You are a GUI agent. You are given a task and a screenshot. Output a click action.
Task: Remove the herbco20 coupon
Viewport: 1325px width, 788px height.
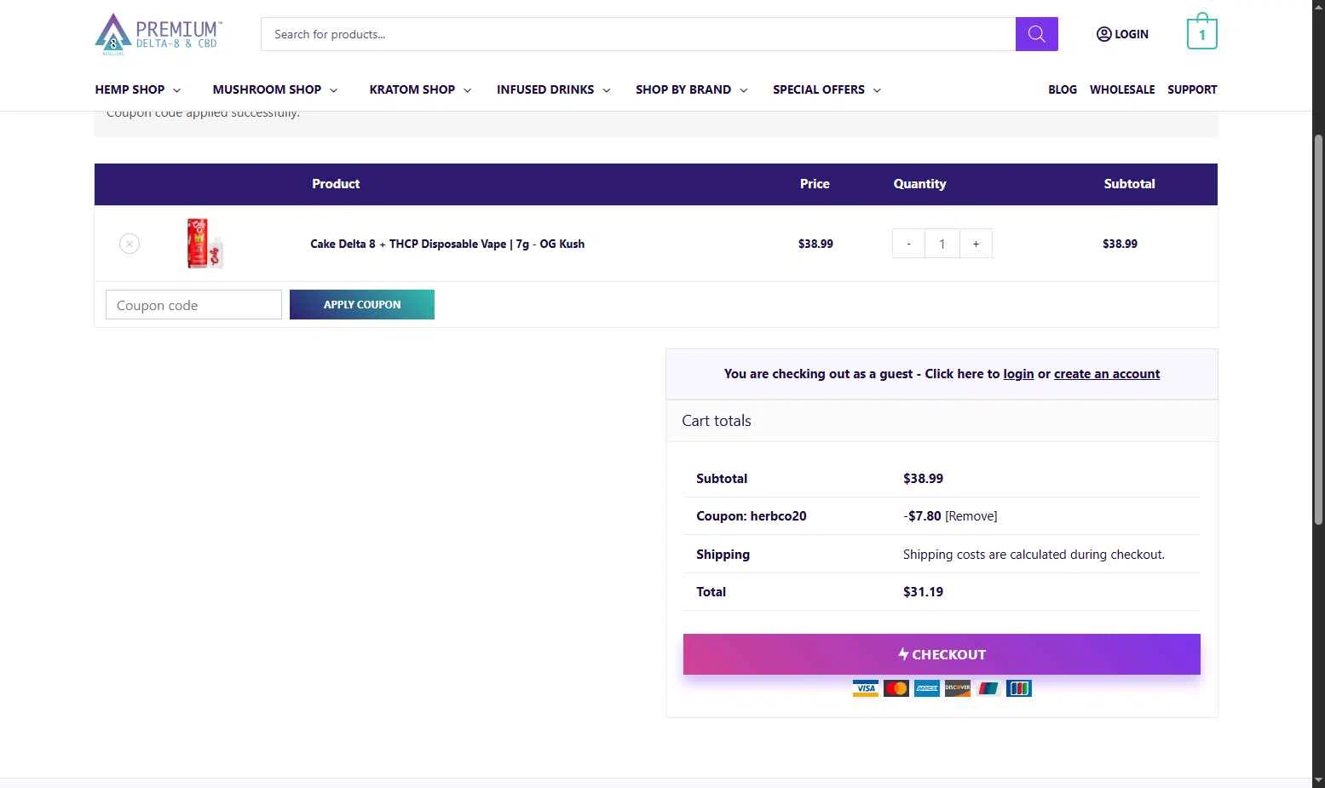point(971,516)
